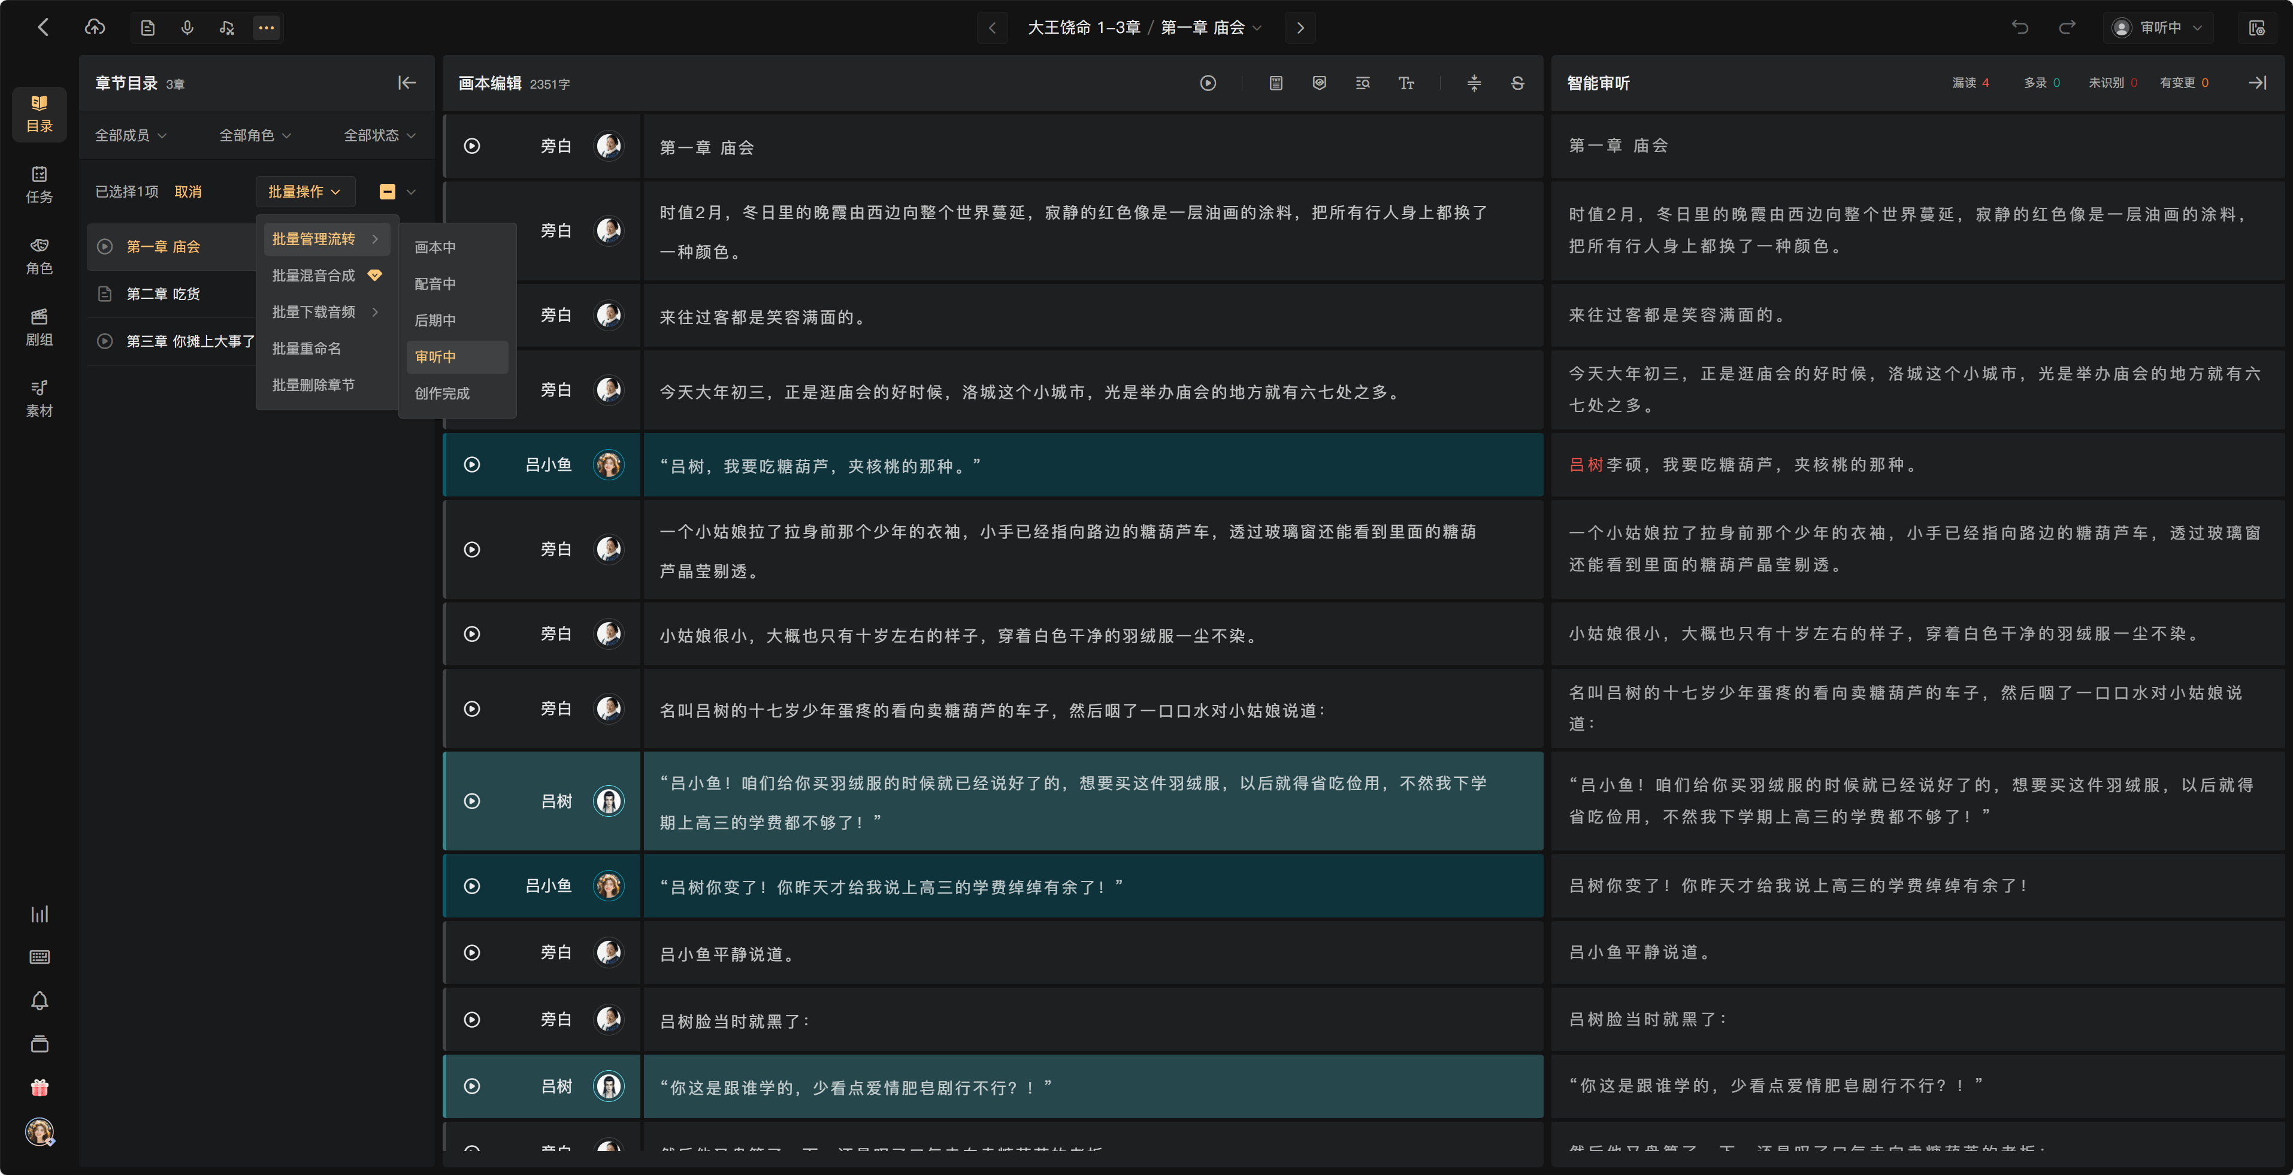Viewport: 2293px width, 1175px height.
Task: Toggle the orange select-all checkbox
Action: pos(387,192)
